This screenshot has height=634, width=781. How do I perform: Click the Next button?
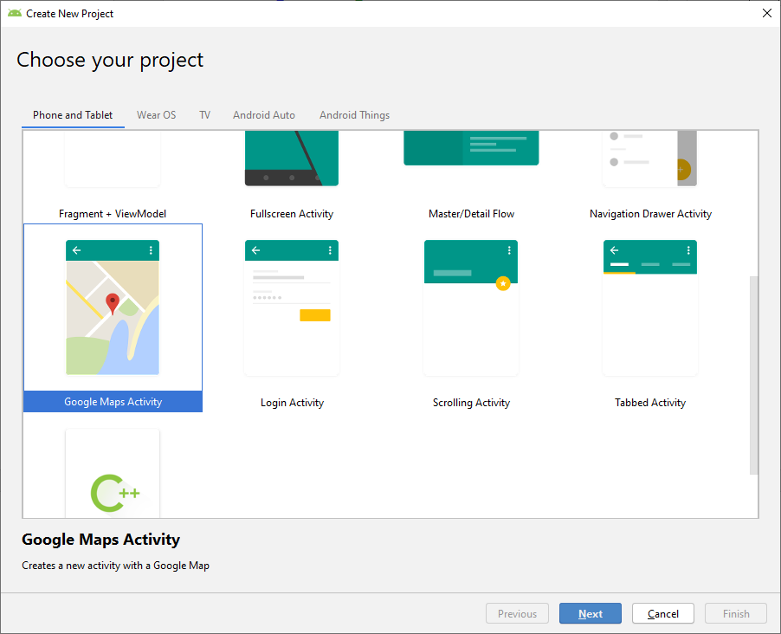coord(591,614)
